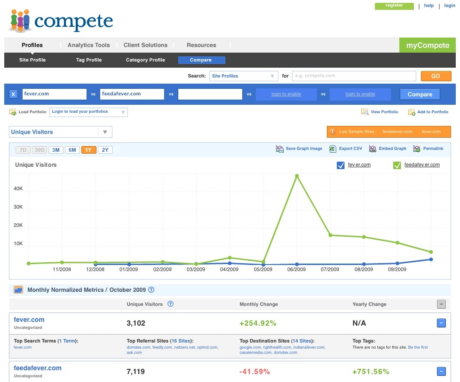The width and height of the screenshot is (460, 382).
Task: Click the Load Portfolio folder icon
Action: click(x=13, y=112)
